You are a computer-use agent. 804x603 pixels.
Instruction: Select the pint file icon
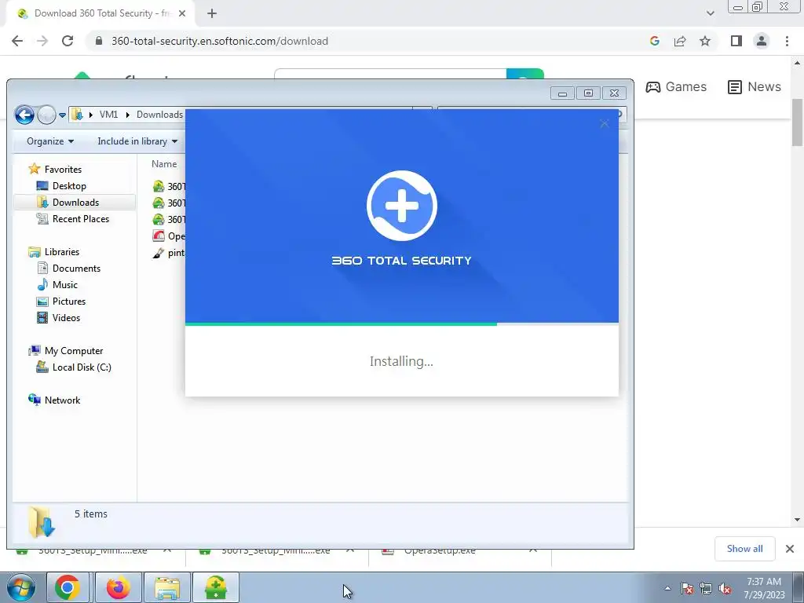pos(159,253)
